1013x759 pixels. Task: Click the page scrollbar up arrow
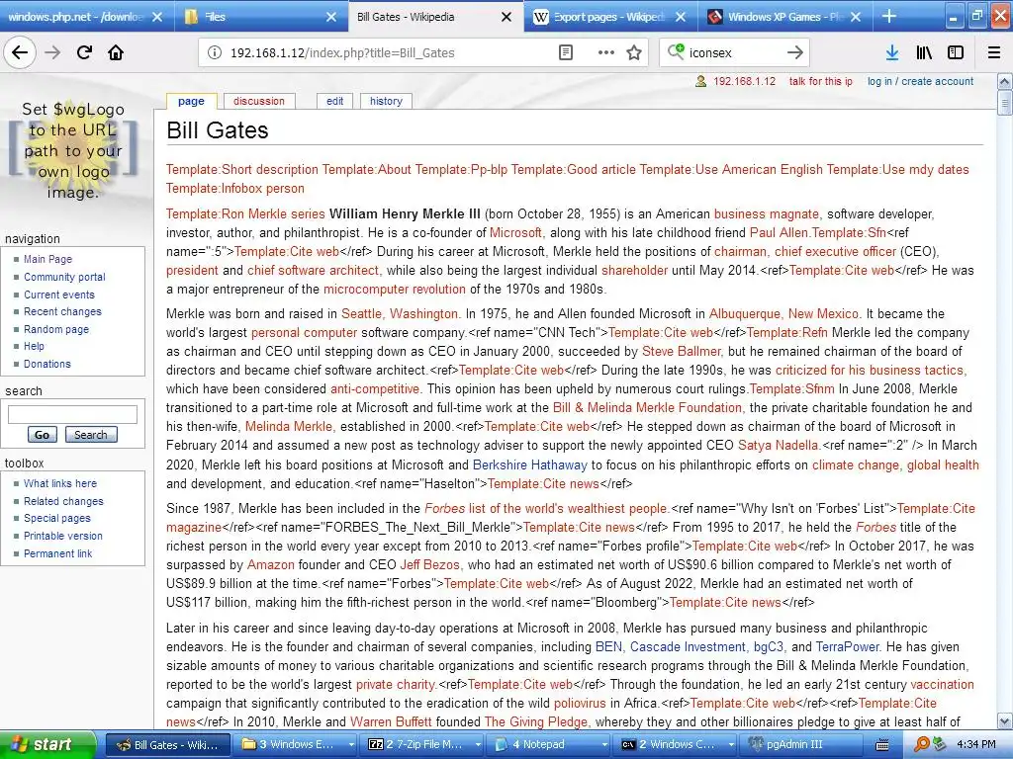click(1004, 81)
